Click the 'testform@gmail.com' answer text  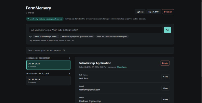[90, 90]
